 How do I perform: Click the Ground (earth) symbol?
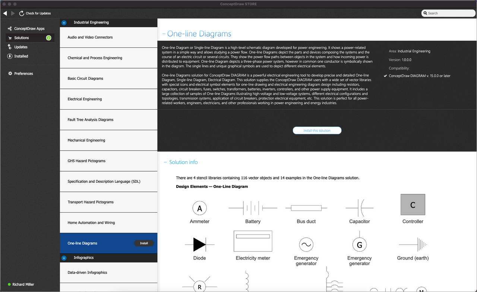[413, 245]
